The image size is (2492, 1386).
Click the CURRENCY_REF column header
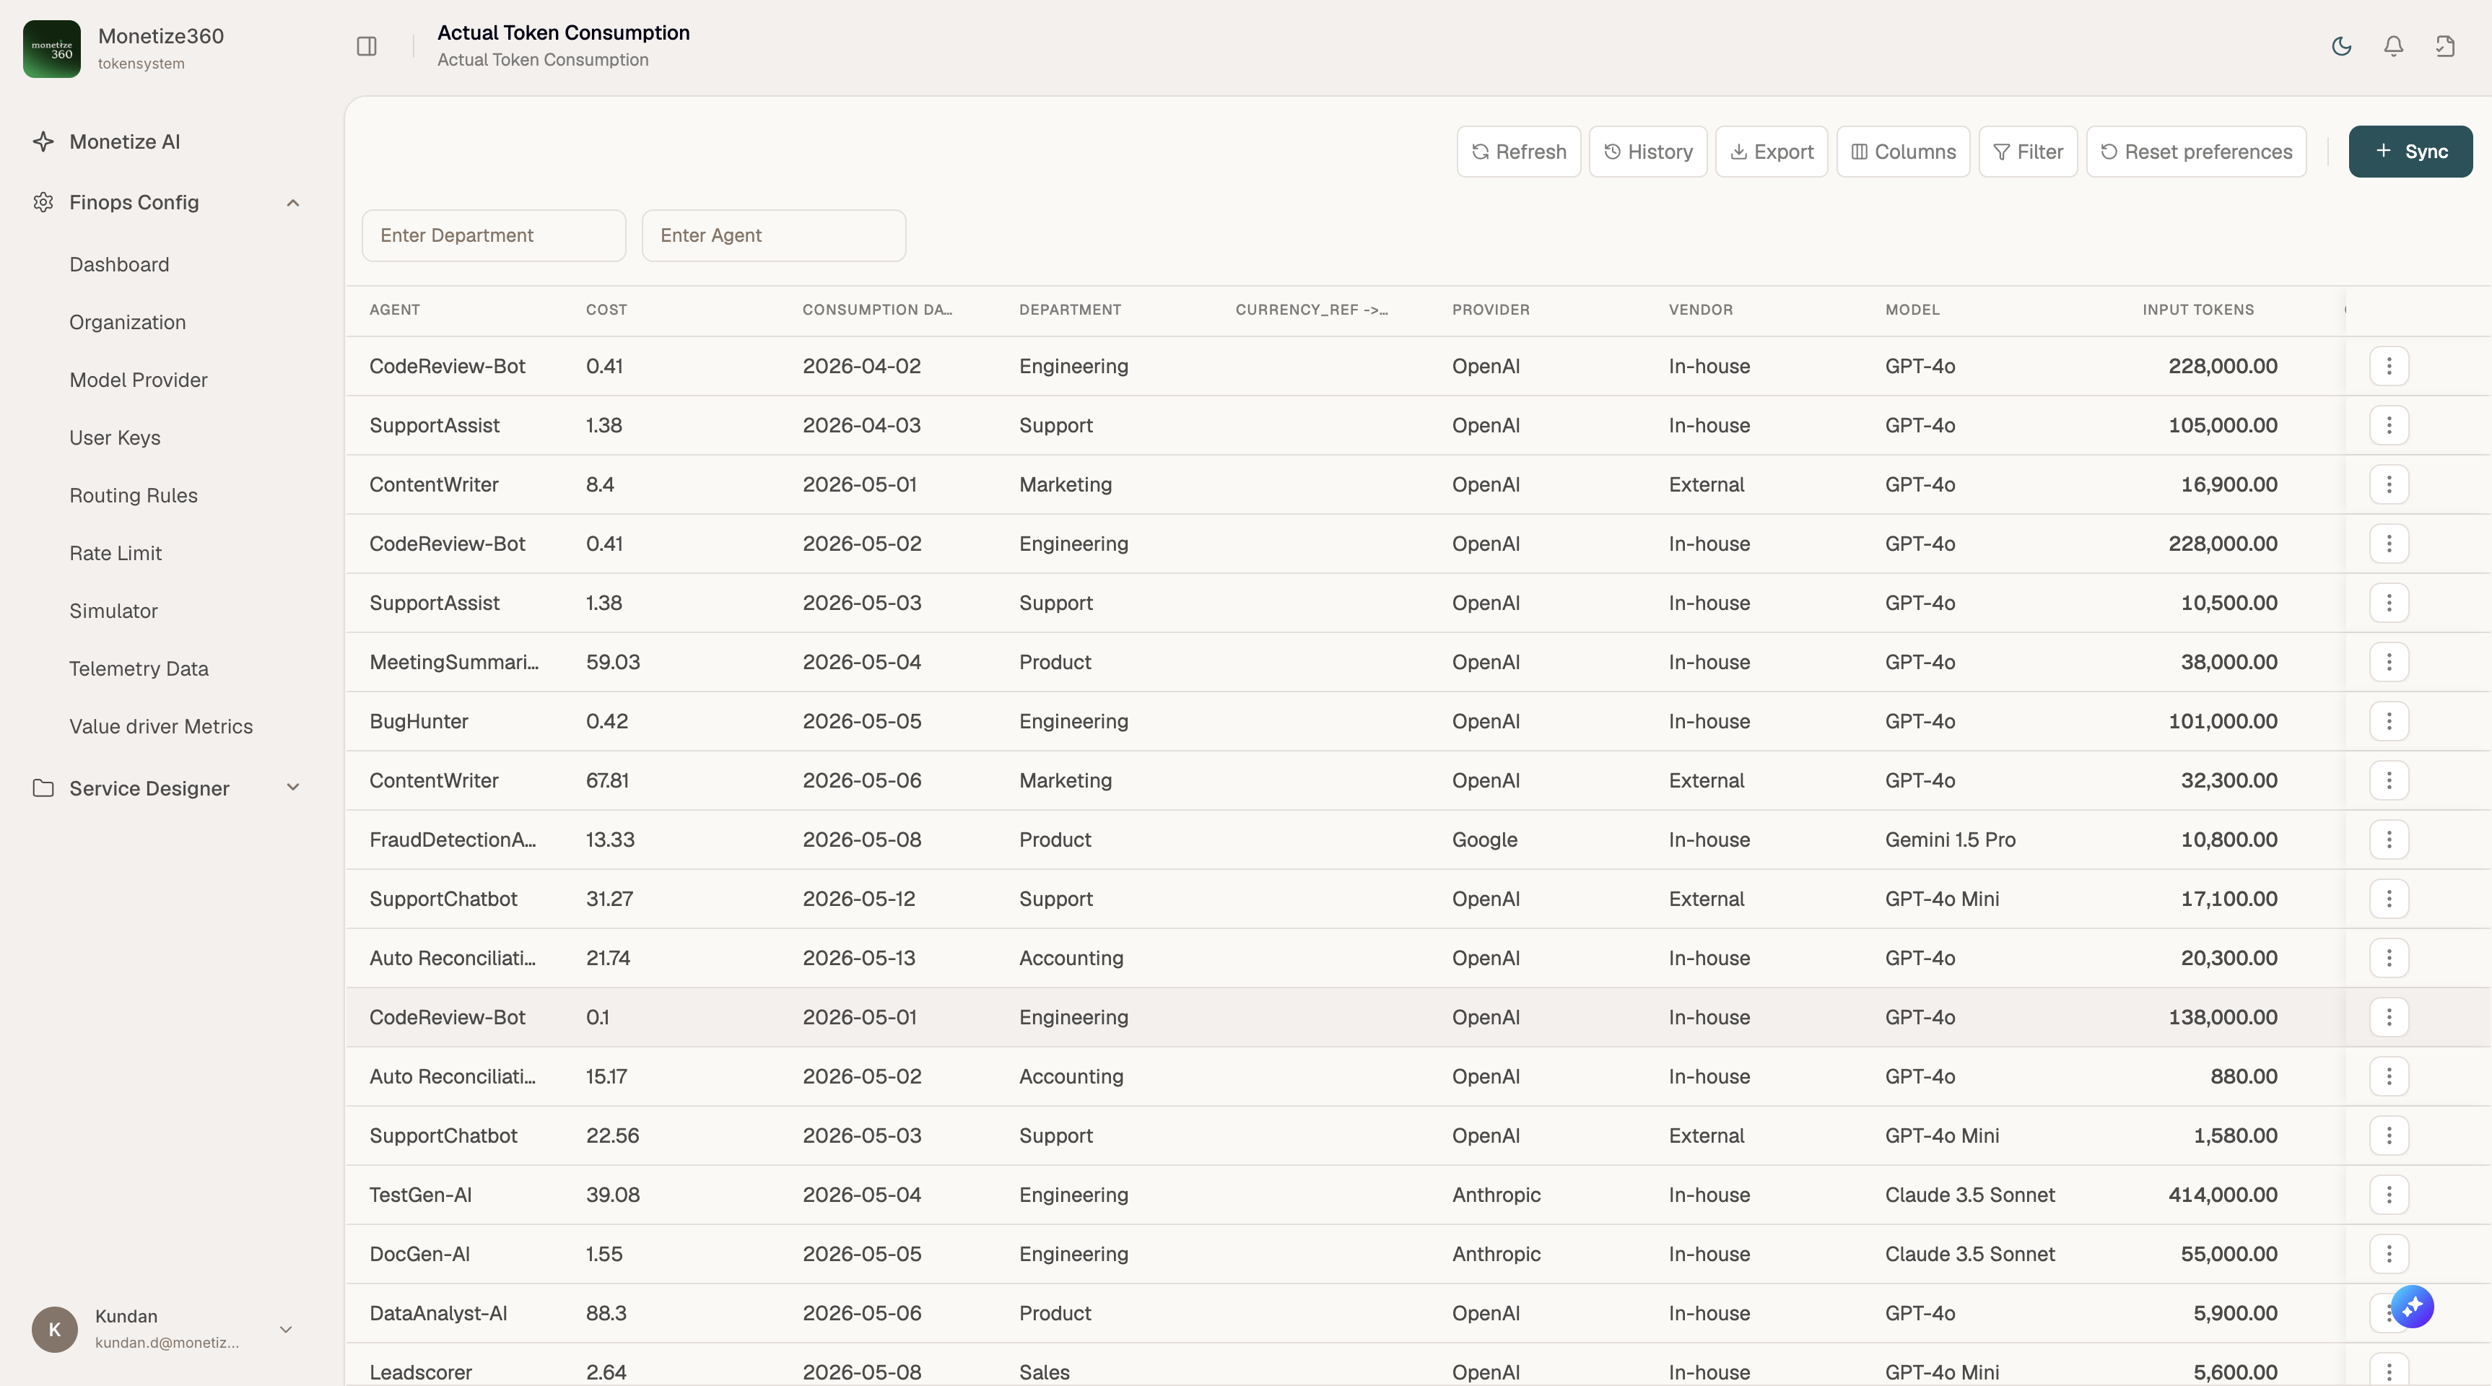click(1312, 310)
